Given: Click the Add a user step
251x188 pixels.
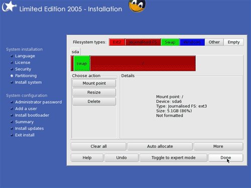Looking at the screenshot, I should [26, 109].
